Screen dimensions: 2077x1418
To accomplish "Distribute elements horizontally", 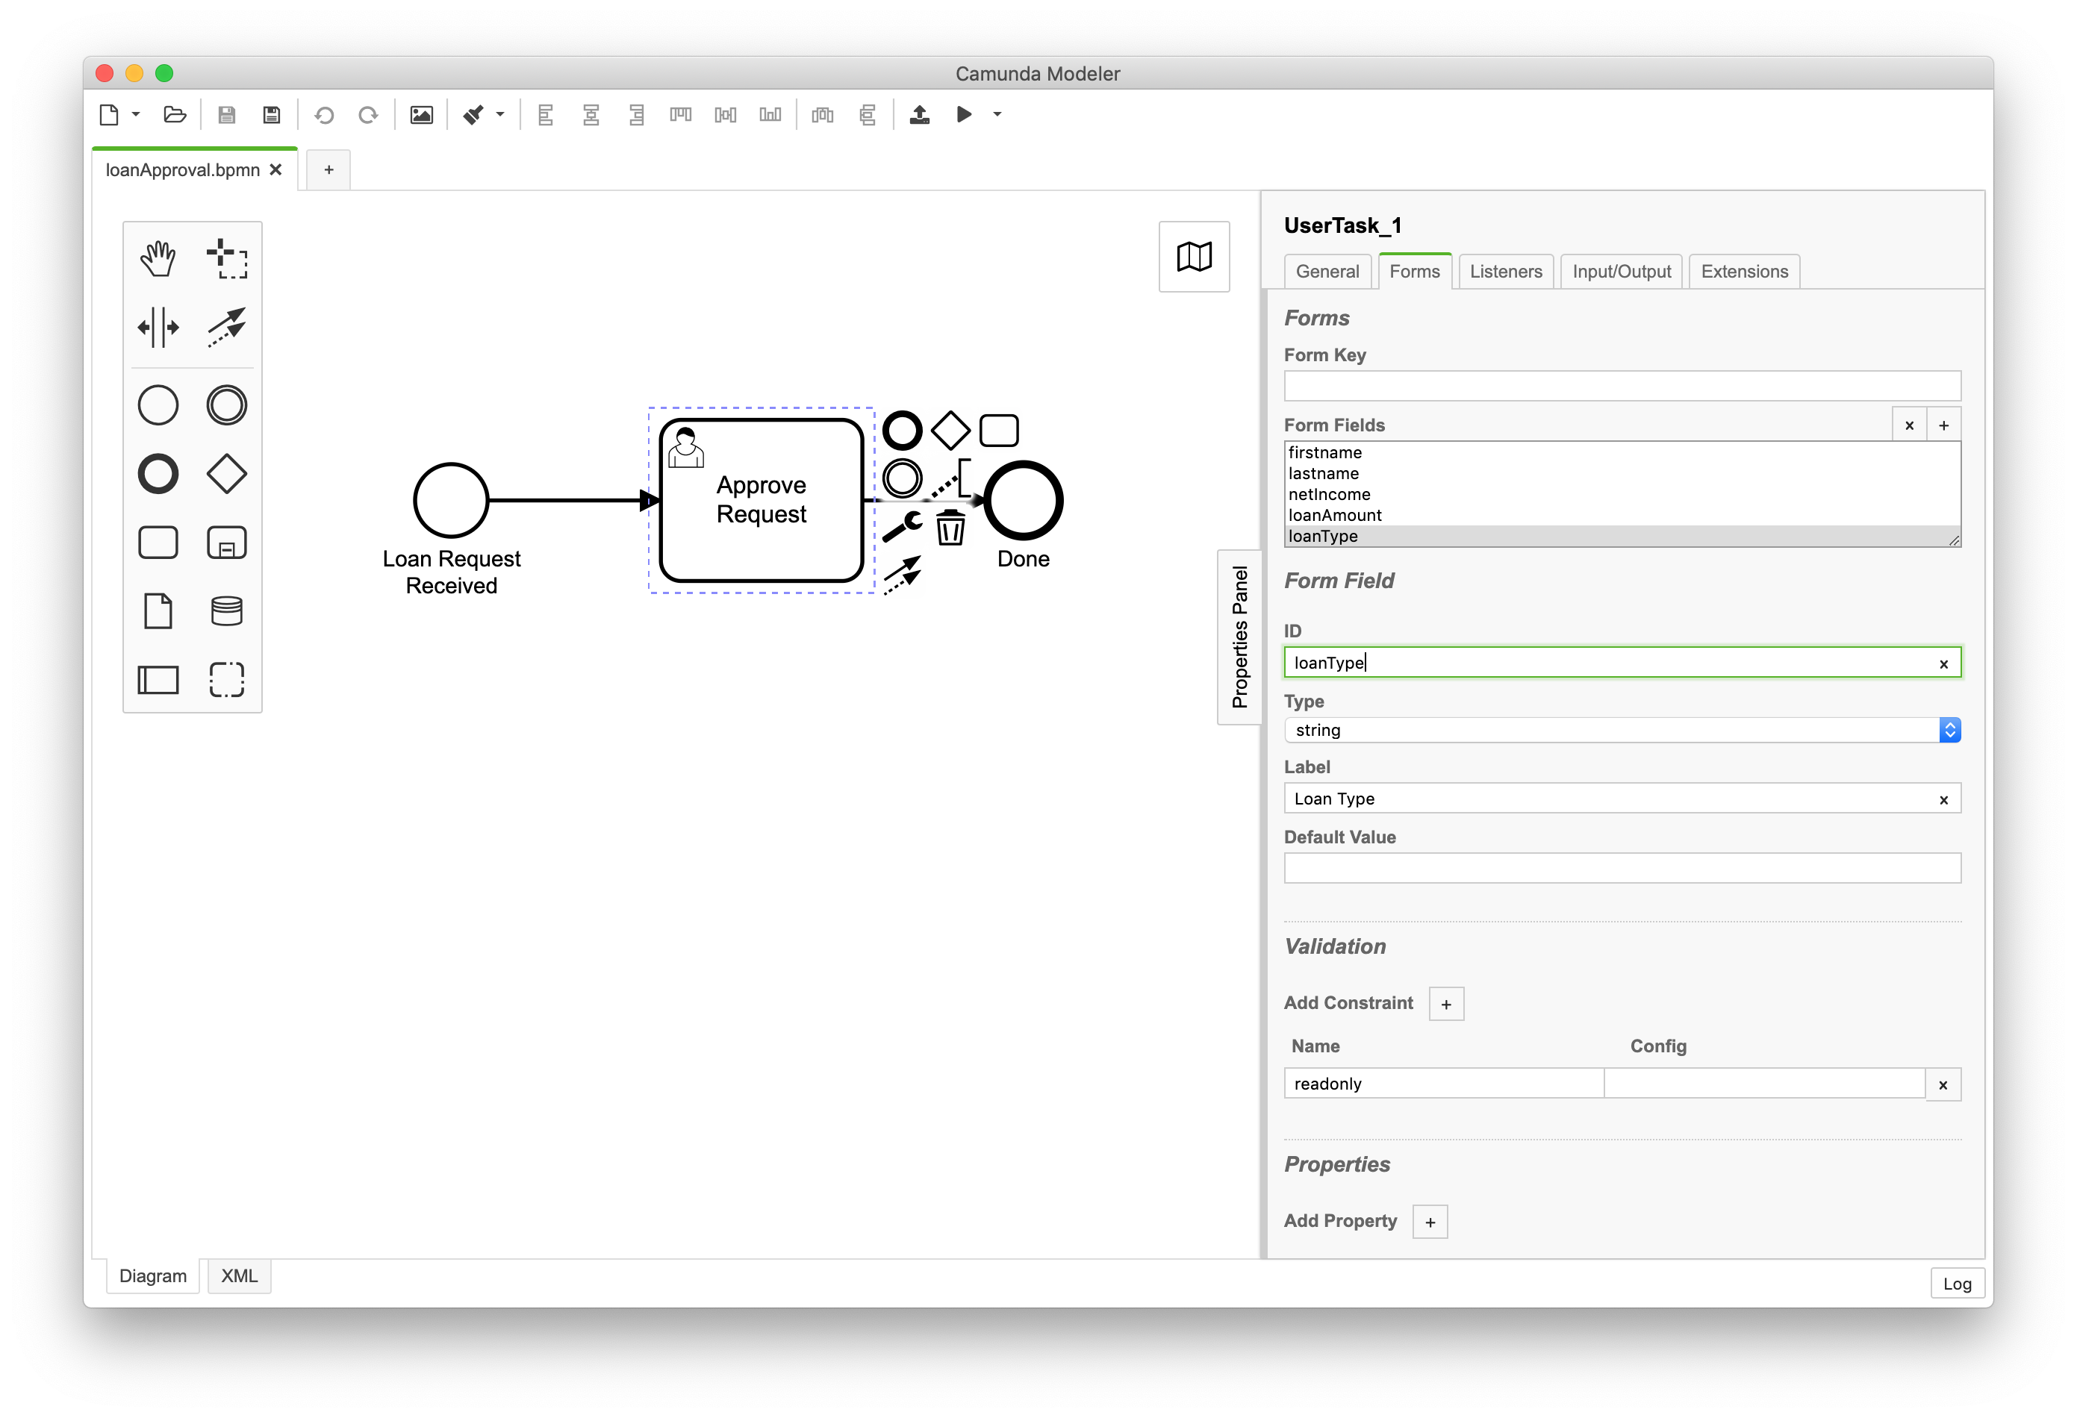I will point(822,114).
